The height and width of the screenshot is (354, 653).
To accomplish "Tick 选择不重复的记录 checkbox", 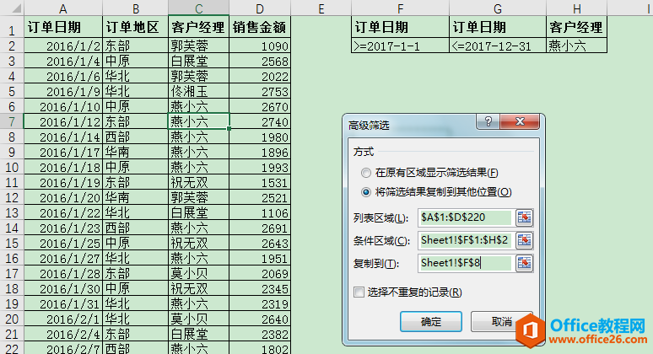I will [x=359, y=292].
